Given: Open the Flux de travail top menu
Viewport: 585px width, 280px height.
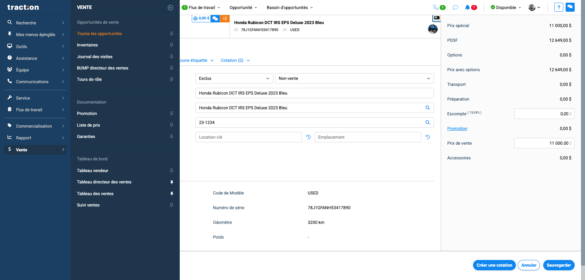Looking at the screenshot, I should pyautogui.click(x=201, y=7).
